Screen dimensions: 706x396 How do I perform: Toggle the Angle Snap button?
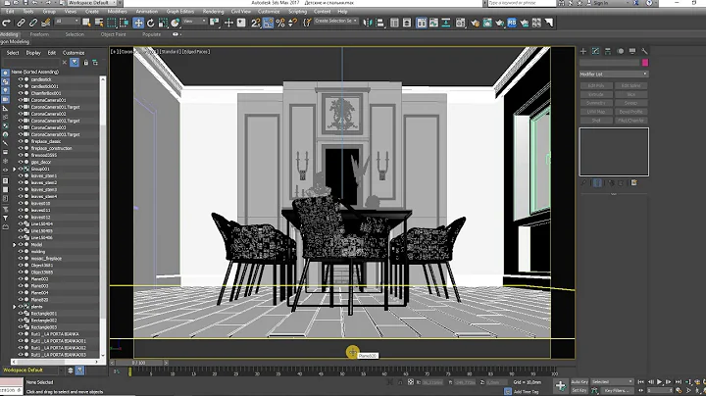(268, 23)
